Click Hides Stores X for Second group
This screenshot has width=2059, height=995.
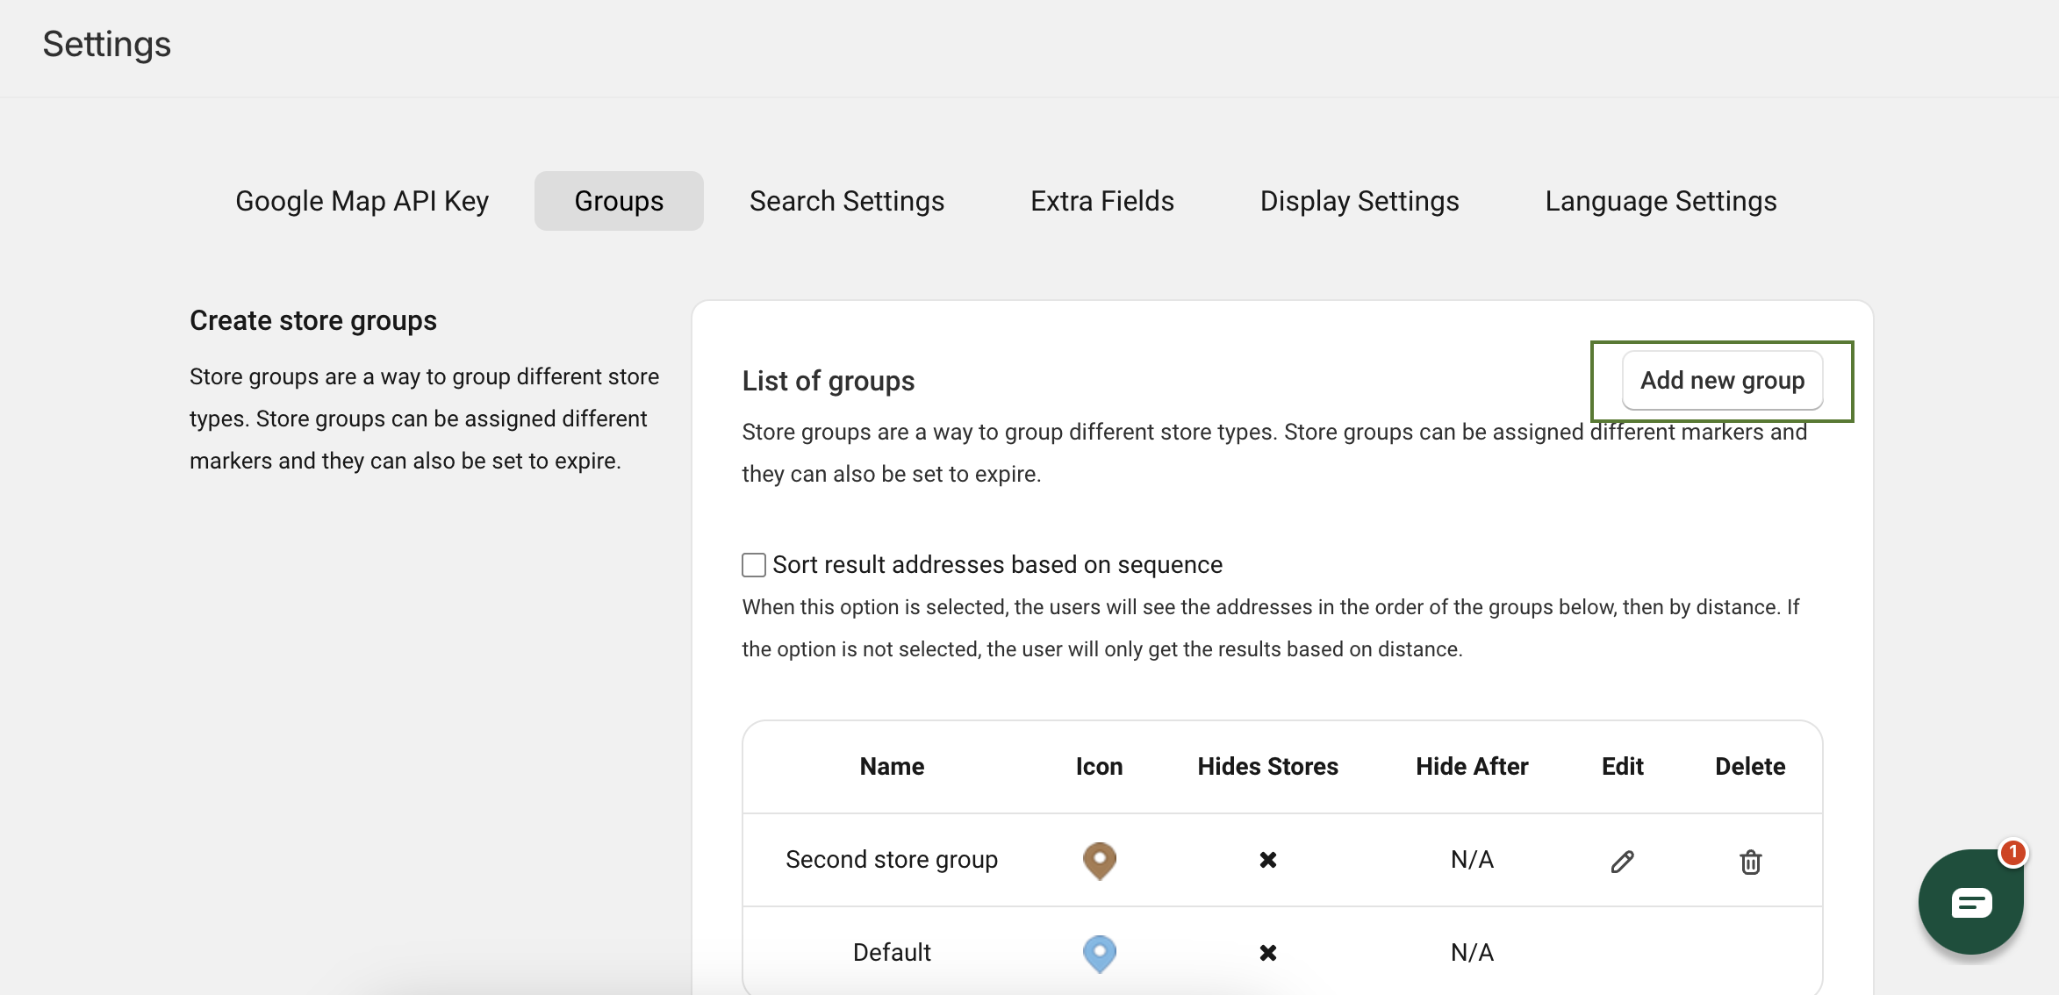1267,860
